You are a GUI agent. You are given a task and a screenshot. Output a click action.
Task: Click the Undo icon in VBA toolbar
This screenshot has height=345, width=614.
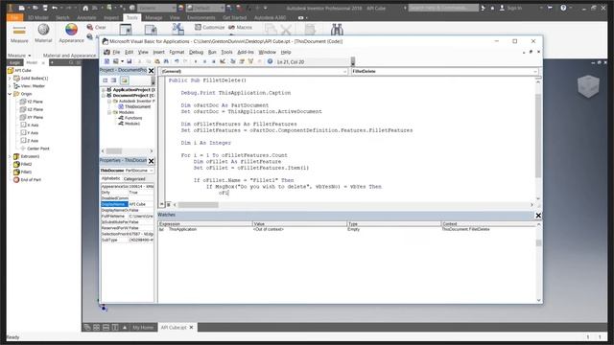pos(177,61)
